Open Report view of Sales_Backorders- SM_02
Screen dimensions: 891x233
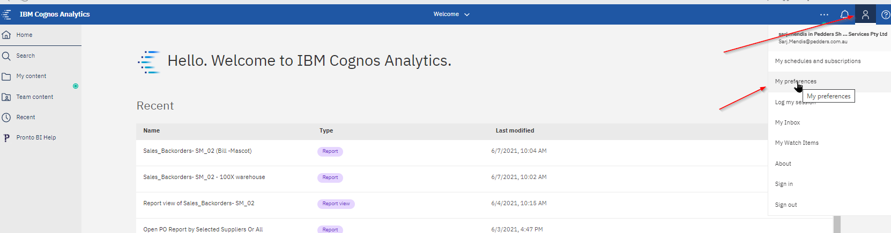point(199,203)
